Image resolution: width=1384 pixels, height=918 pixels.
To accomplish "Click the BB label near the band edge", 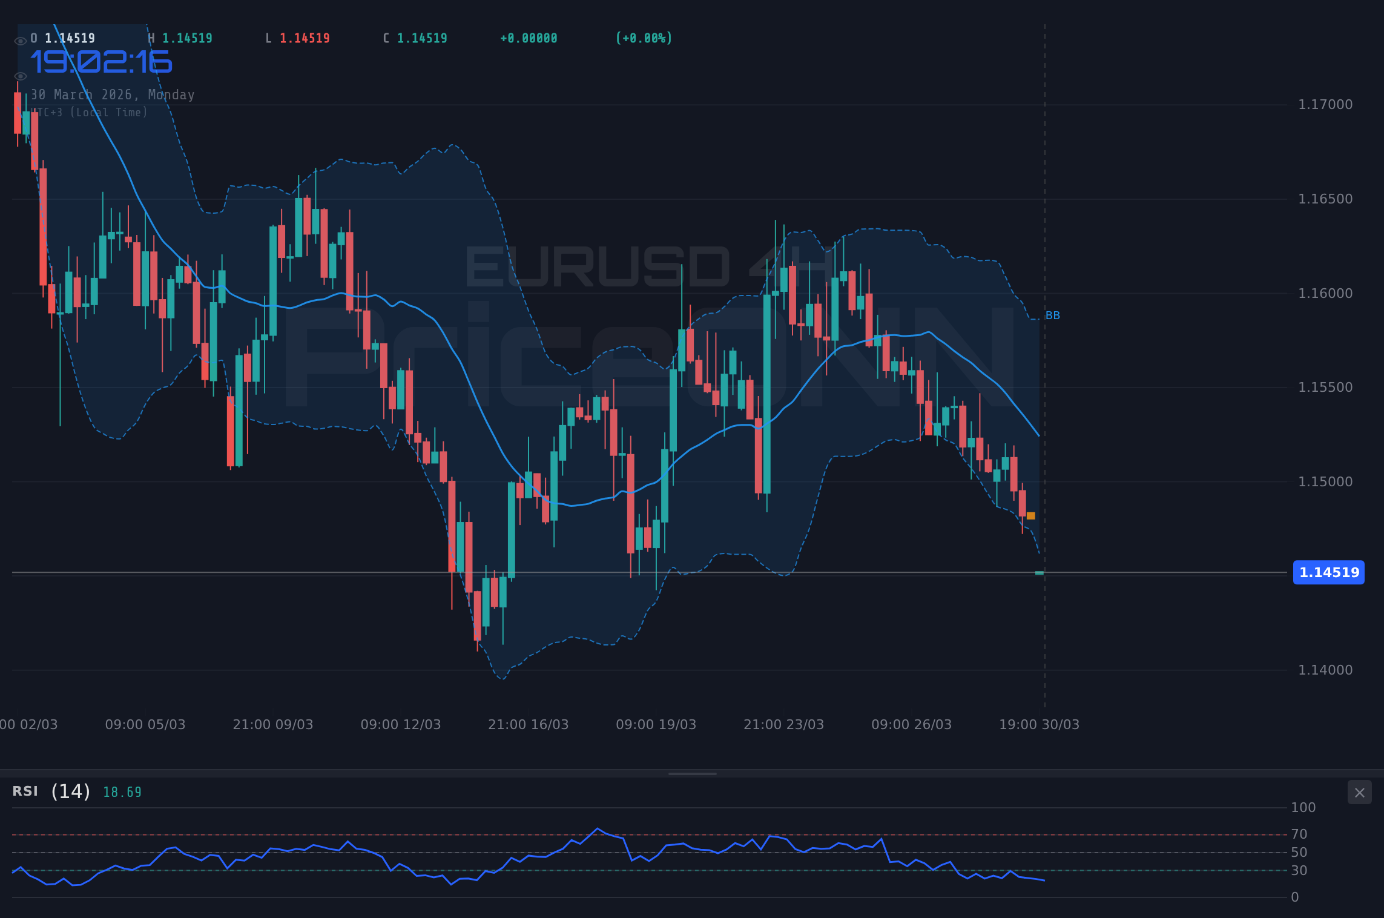I will point(1052,315).
